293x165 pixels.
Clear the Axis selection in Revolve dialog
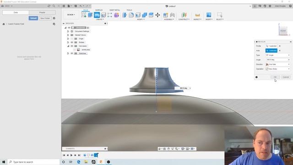[x=280, y=50]
